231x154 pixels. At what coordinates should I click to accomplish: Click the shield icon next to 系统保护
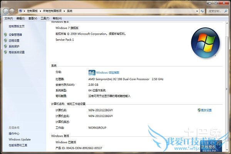[5, 46]
